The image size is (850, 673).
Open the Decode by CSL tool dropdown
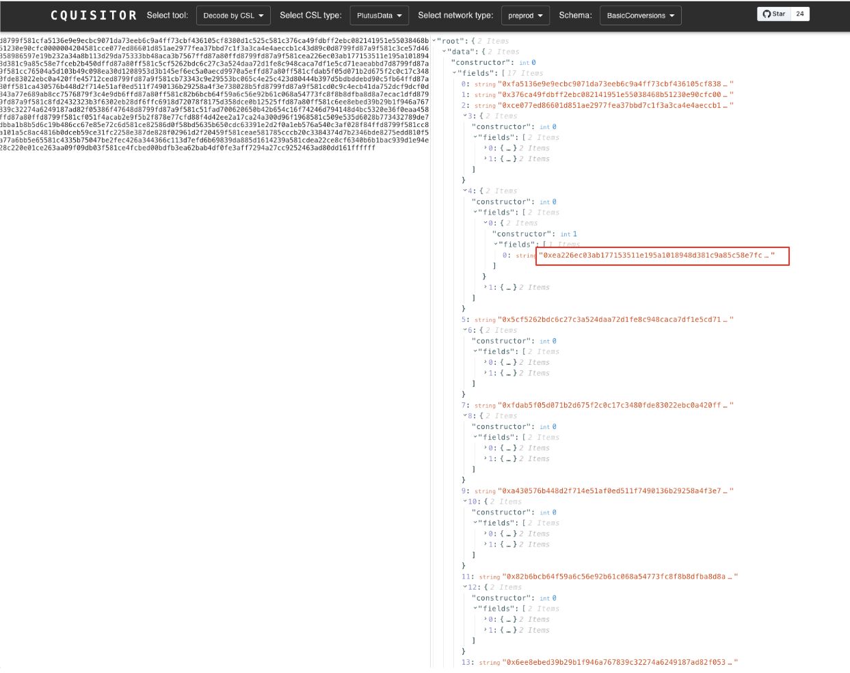[233, 16]
